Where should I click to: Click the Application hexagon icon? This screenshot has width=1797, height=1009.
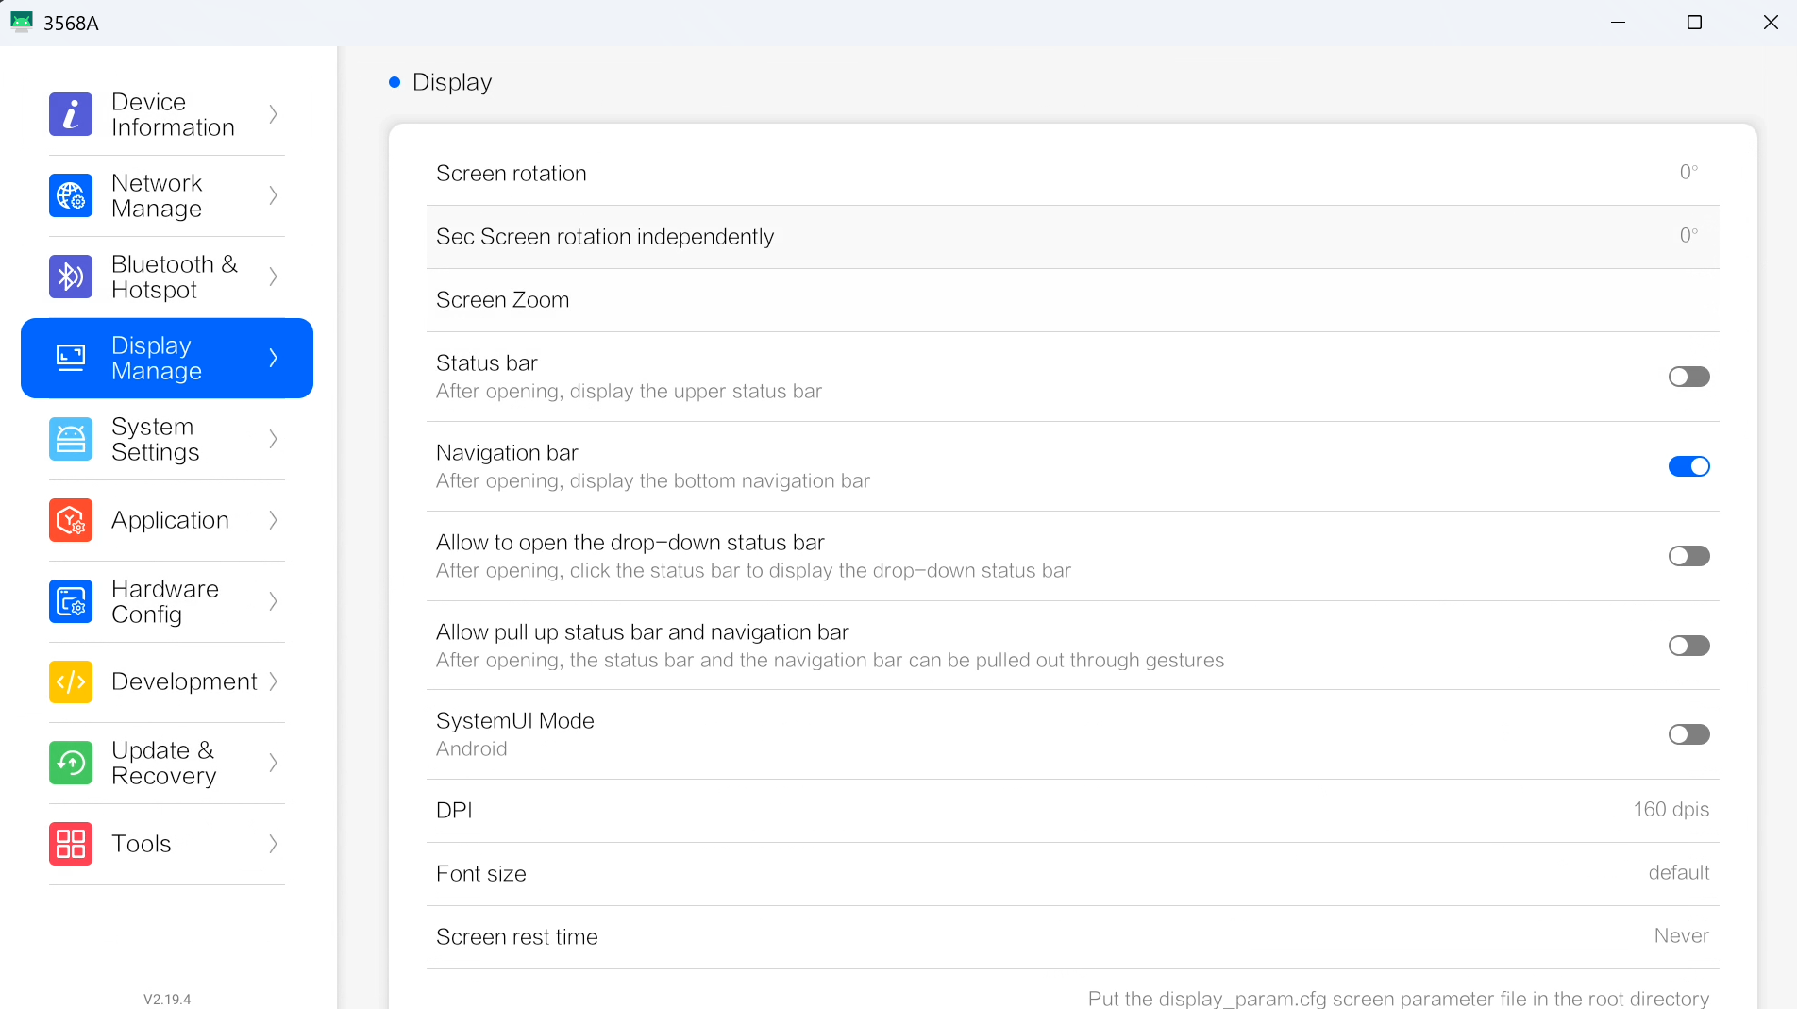pyautogui.click(x=71, y=520)
